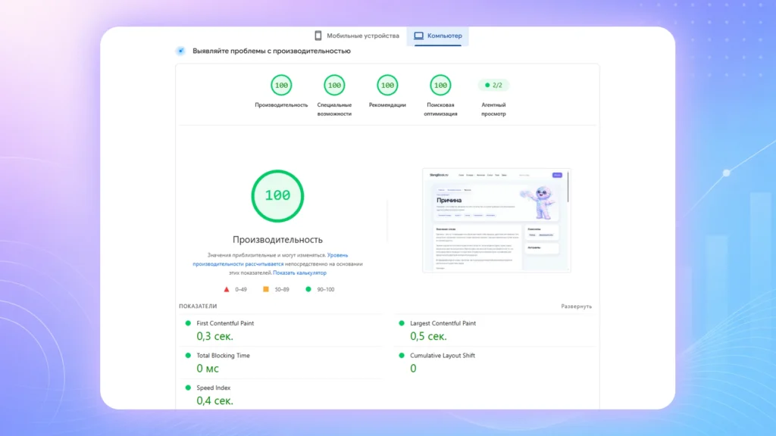Click the green dot beside Cumulative Layout Shift
The image size is (776, 436).
tap(402, 356)
